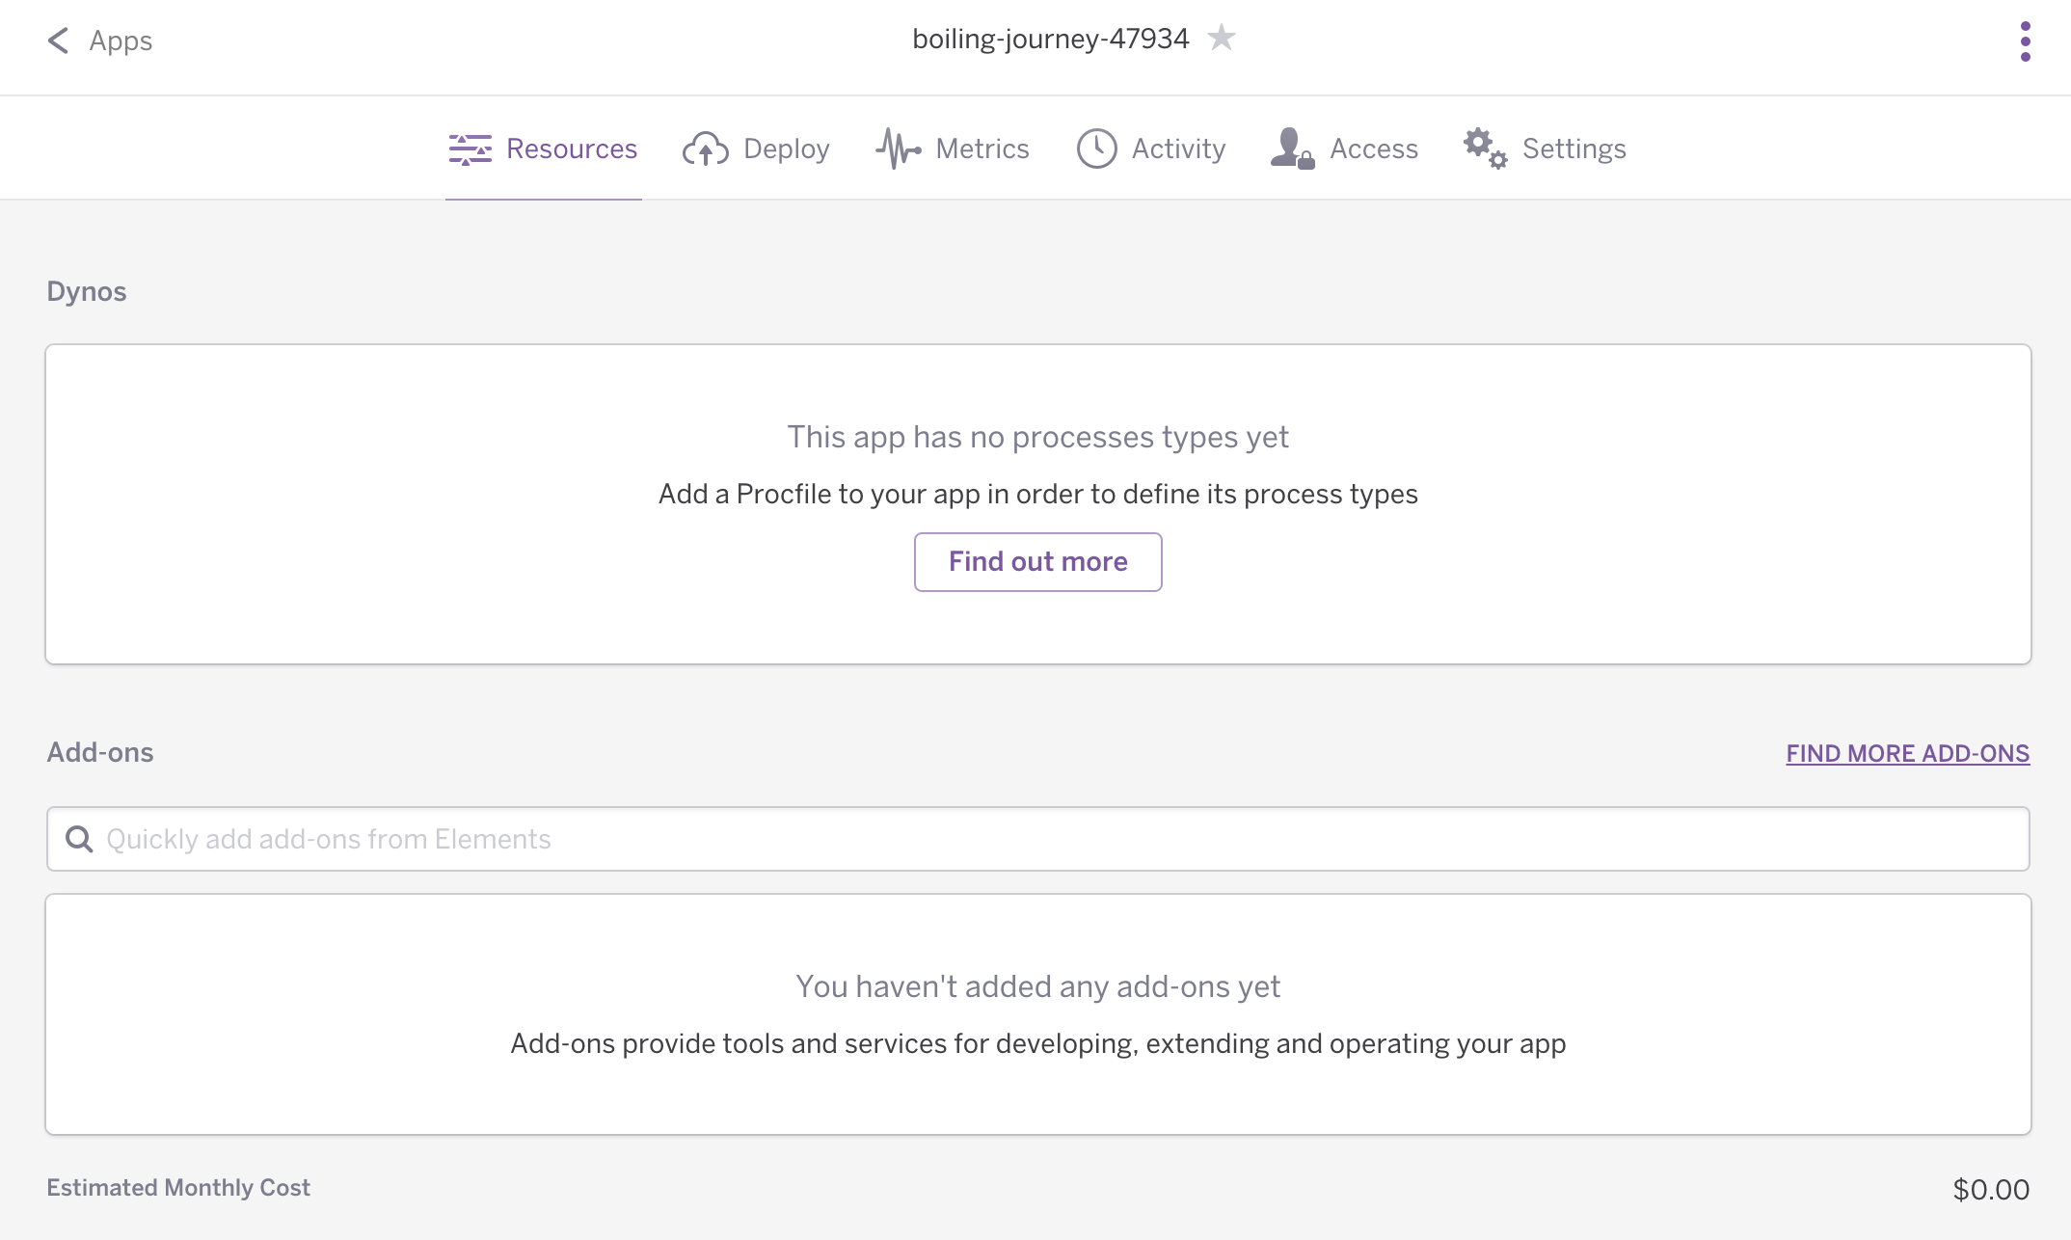The height and width of the screenshot is (1240, 2071).
Task: Open the Metrics tab
Action: (x=982, y=149)
